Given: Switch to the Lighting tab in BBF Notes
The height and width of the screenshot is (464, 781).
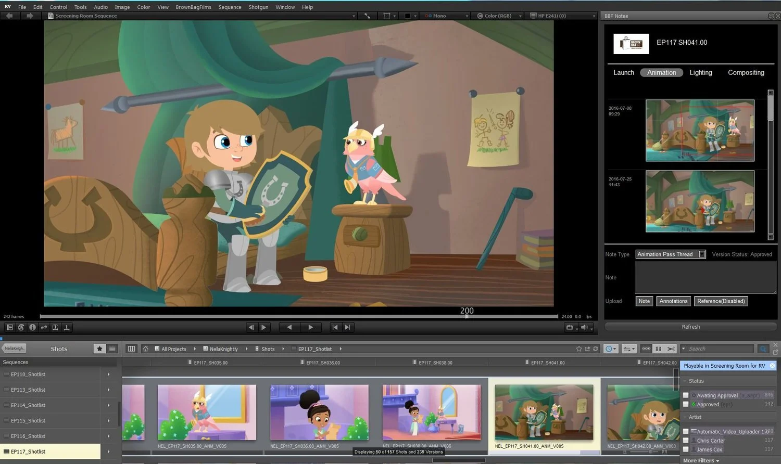Looking at the screenshot, I should 701,72.
